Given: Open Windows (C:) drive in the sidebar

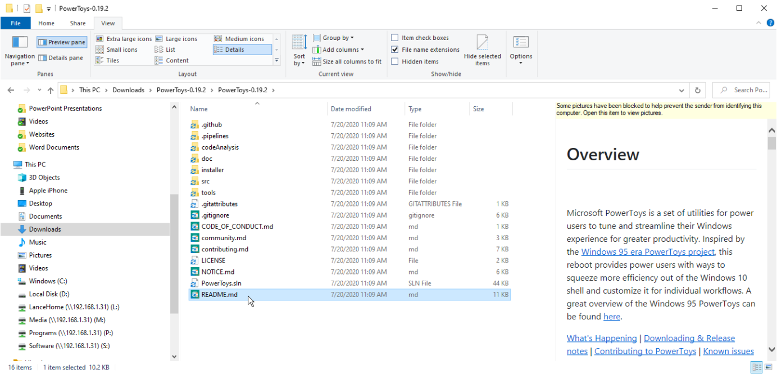Looking at the screenshot, I should [48, 281].
